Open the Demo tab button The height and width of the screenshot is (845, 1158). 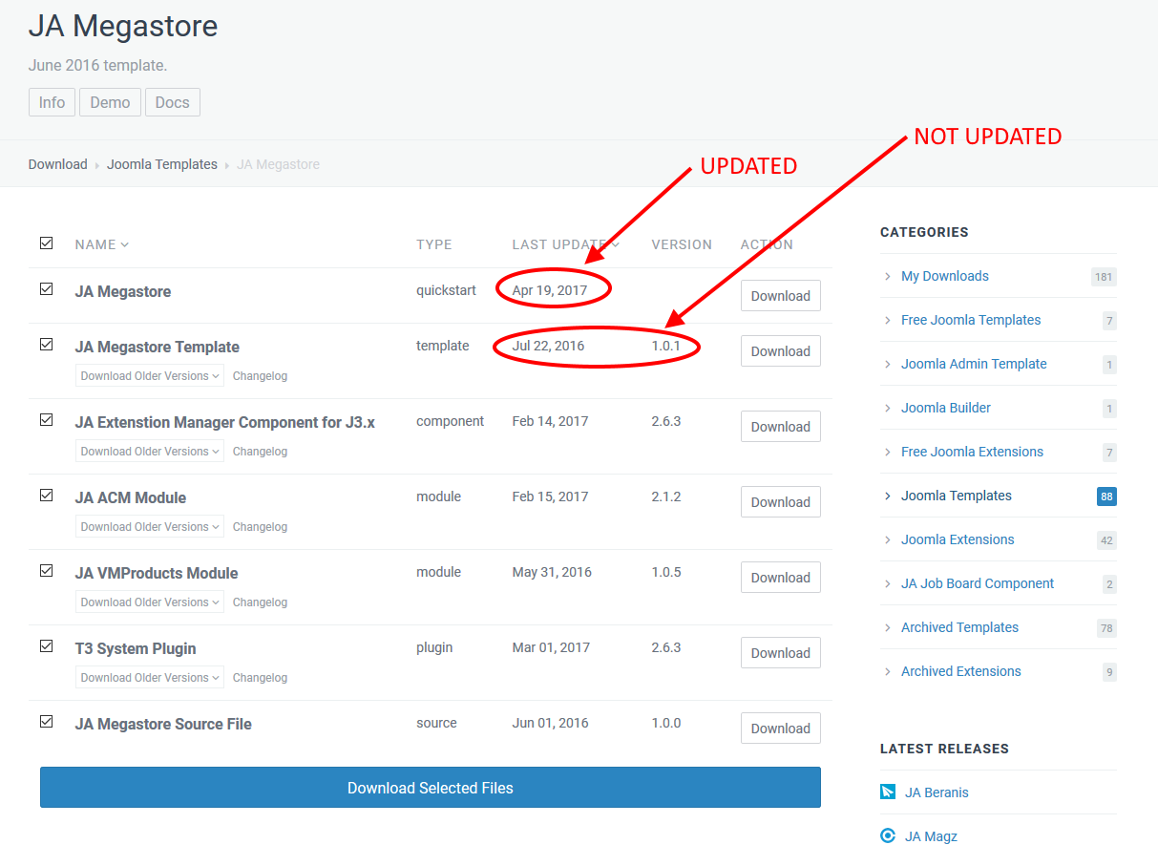pyautogui.click(x=110, y=102)
